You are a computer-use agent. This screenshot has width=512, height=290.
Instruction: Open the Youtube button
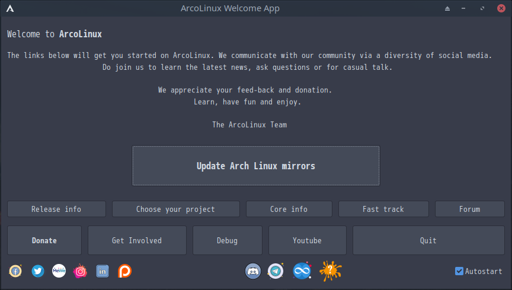[x=308, y=240]
